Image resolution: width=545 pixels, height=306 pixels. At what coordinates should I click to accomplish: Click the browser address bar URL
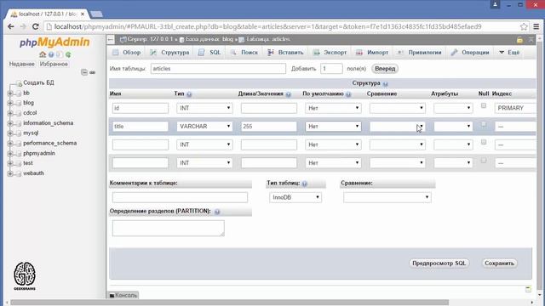point(267,26)
